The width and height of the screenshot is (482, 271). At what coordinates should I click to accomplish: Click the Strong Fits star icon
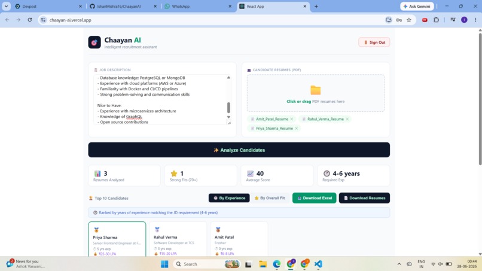(x=174, y=173)
